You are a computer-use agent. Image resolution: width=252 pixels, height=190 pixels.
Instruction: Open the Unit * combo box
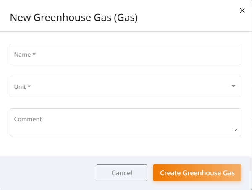tap(125, 86)
